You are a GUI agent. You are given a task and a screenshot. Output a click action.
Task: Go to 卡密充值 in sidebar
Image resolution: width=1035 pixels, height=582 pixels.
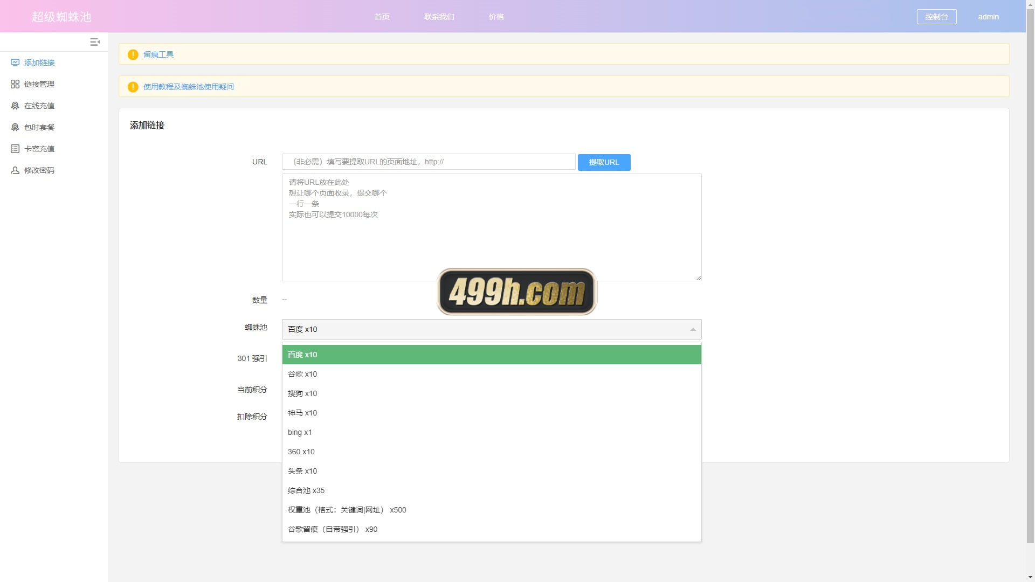click(39, 149)
